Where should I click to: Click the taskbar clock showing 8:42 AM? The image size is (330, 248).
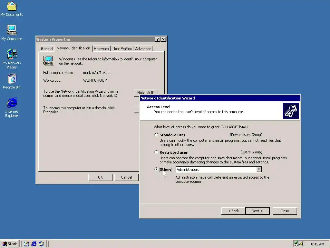(x=317, y=244)
